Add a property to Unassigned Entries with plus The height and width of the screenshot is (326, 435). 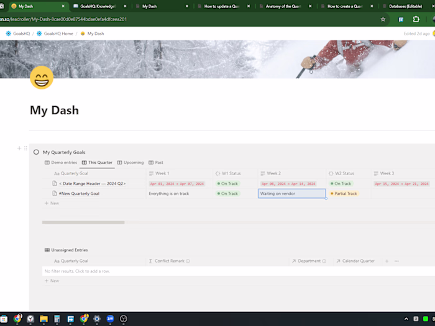coord(387,261)
